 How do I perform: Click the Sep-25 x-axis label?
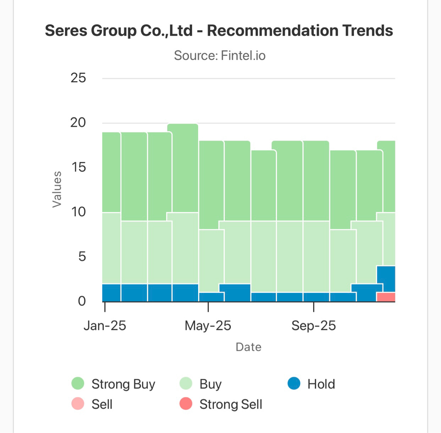coord(314,326)
